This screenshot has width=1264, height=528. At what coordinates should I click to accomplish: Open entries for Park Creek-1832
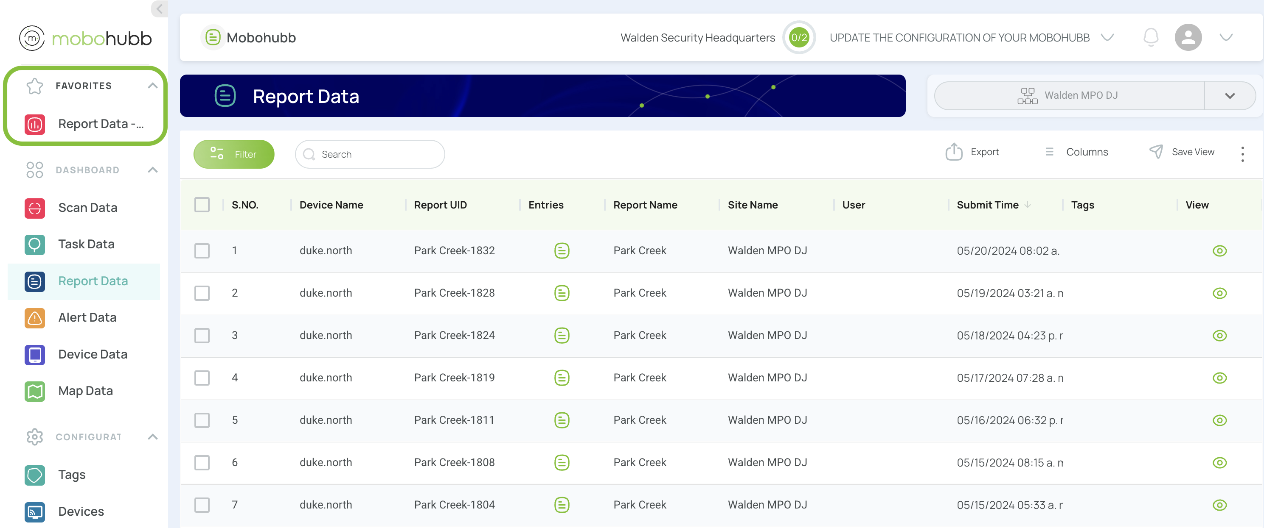coord(562,251)
